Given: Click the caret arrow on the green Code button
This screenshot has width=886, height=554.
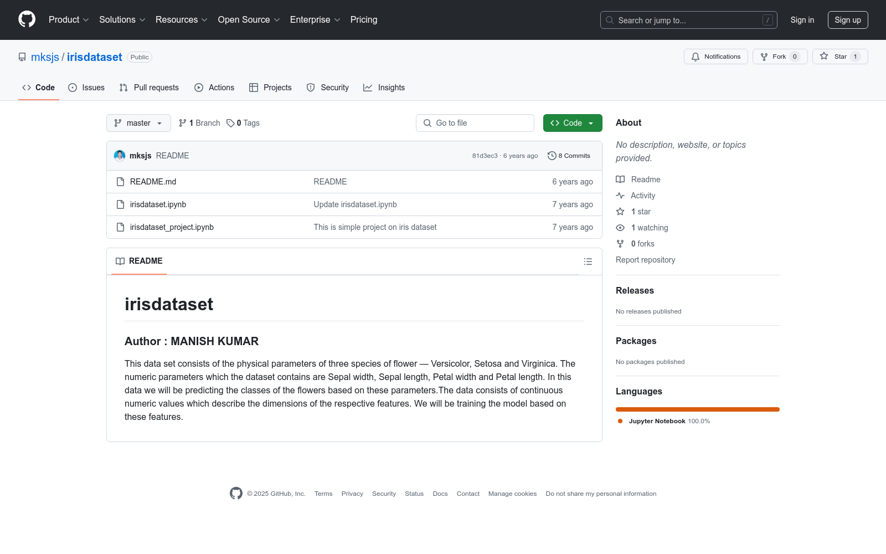Looking at the screenshot, I should pyautogui.click(x=591, y=123).
